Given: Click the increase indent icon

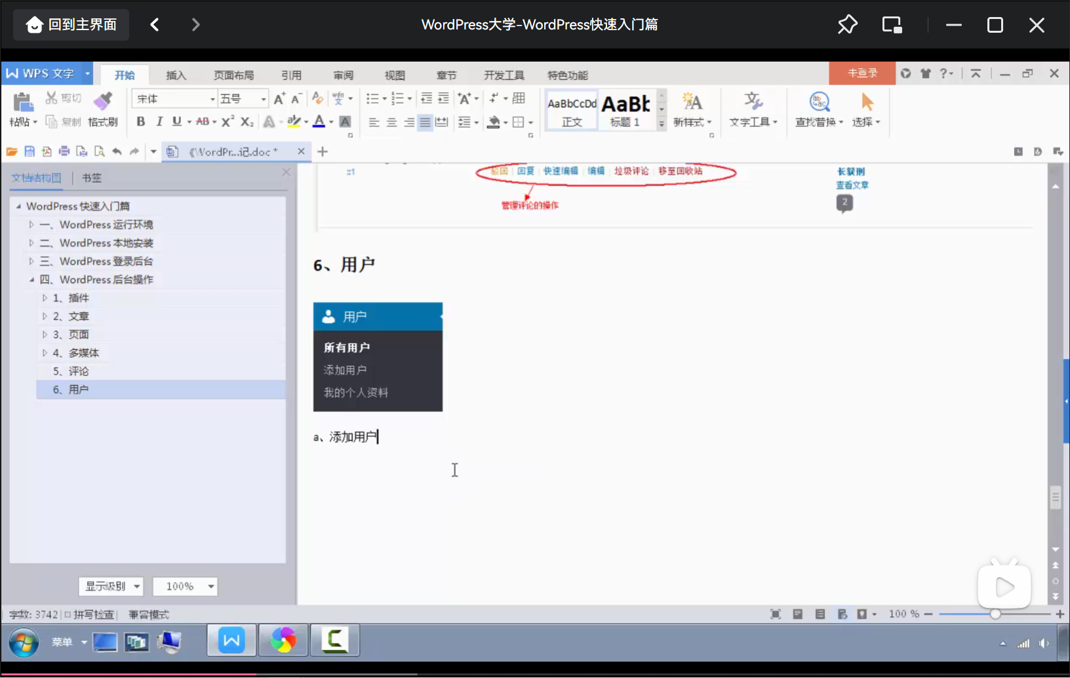Looking at the screenshot, I should coord(444,98).
